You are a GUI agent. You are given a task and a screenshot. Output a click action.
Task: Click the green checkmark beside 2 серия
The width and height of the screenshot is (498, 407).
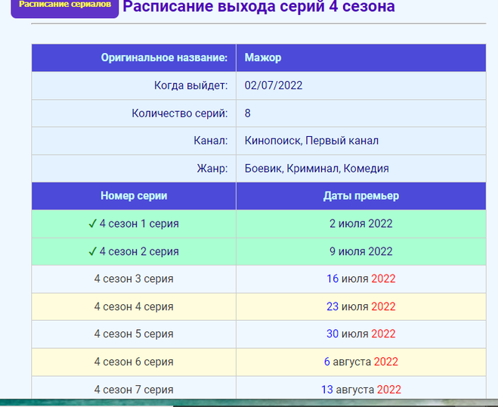92,251
